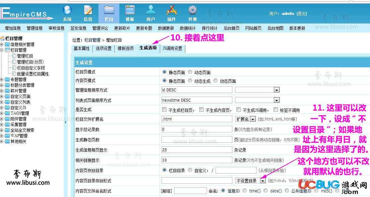Expand the 自定义页面 tree node
370x197 pixels.
pyautogui.click(x=2, y=97)
